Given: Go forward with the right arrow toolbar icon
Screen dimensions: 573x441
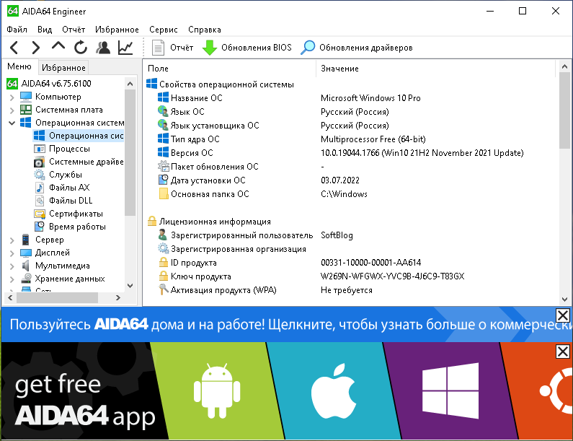Looking at the screenshot, I should [35, 48].
